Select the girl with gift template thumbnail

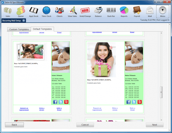pyautogui.click(x=101, y=60)
